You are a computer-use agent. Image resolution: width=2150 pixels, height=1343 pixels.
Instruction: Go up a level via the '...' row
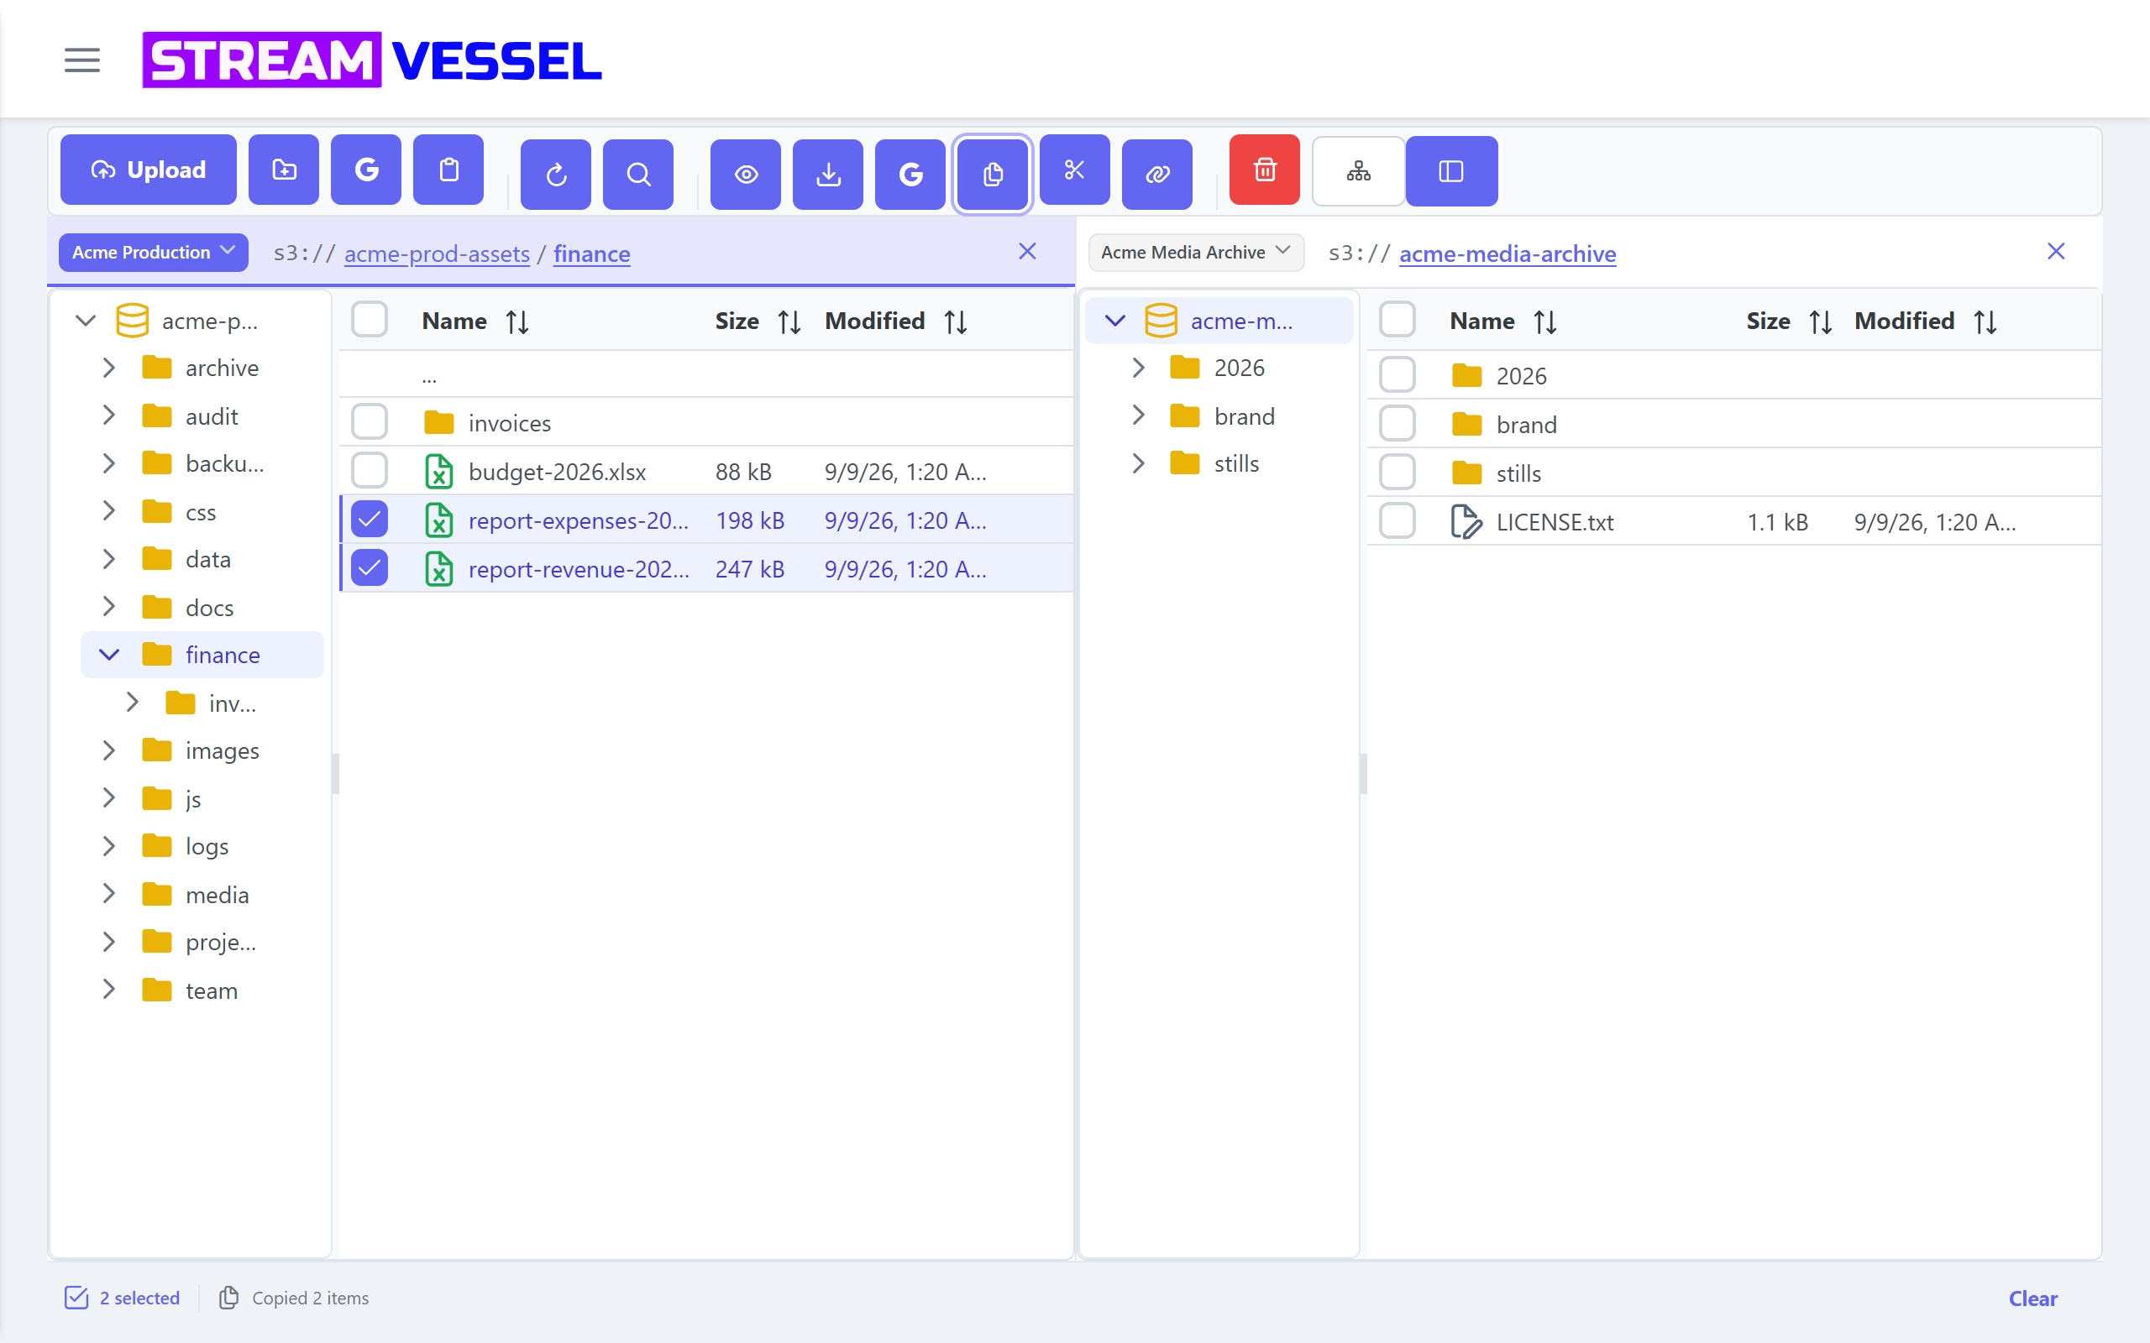tap(706, 377)
